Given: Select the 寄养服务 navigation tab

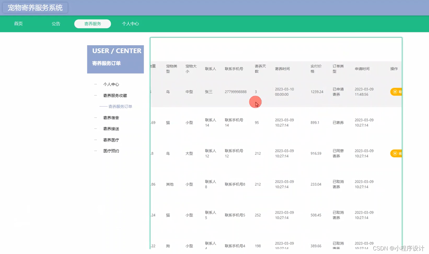Looking at the screenshot, I should click(93, 24).
